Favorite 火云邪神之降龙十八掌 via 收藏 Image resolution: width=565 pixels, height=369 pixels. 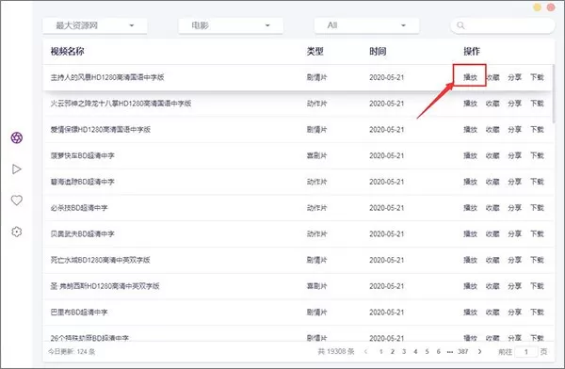click(492, 104)
